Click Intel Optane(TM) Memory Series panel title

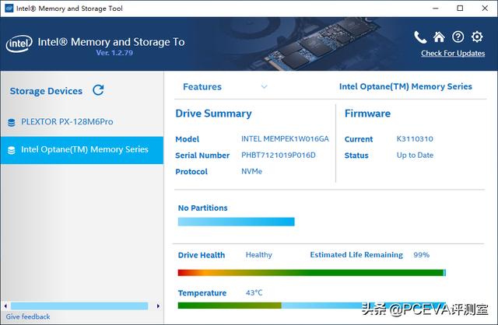pos(405,86)
